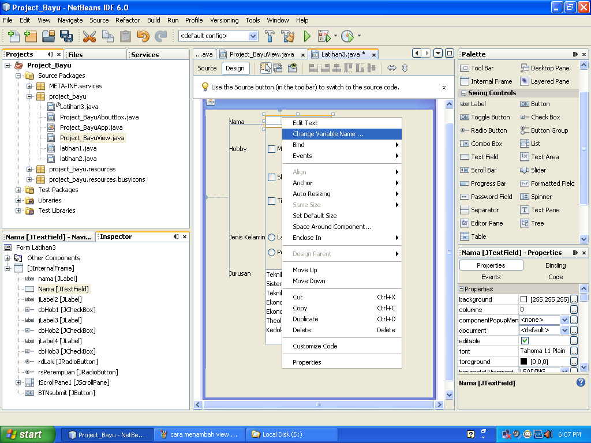Open the Binding properties tab button
Image resolution: width=591 pixels, height=443 pixels.
coord(555,265)
